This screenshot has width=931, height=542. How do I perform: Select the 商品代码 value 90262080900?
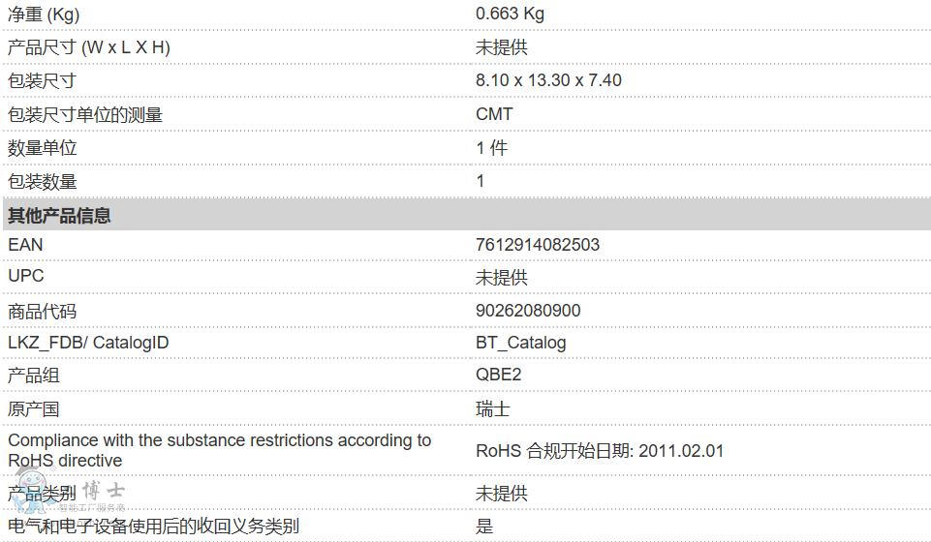pyautogui.click(x=528, y=311)
